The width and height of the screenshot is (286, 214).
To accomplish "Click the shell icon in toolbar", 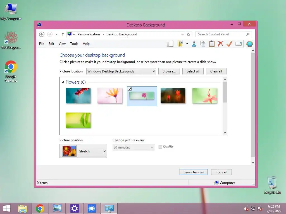I will coord(249,44).
